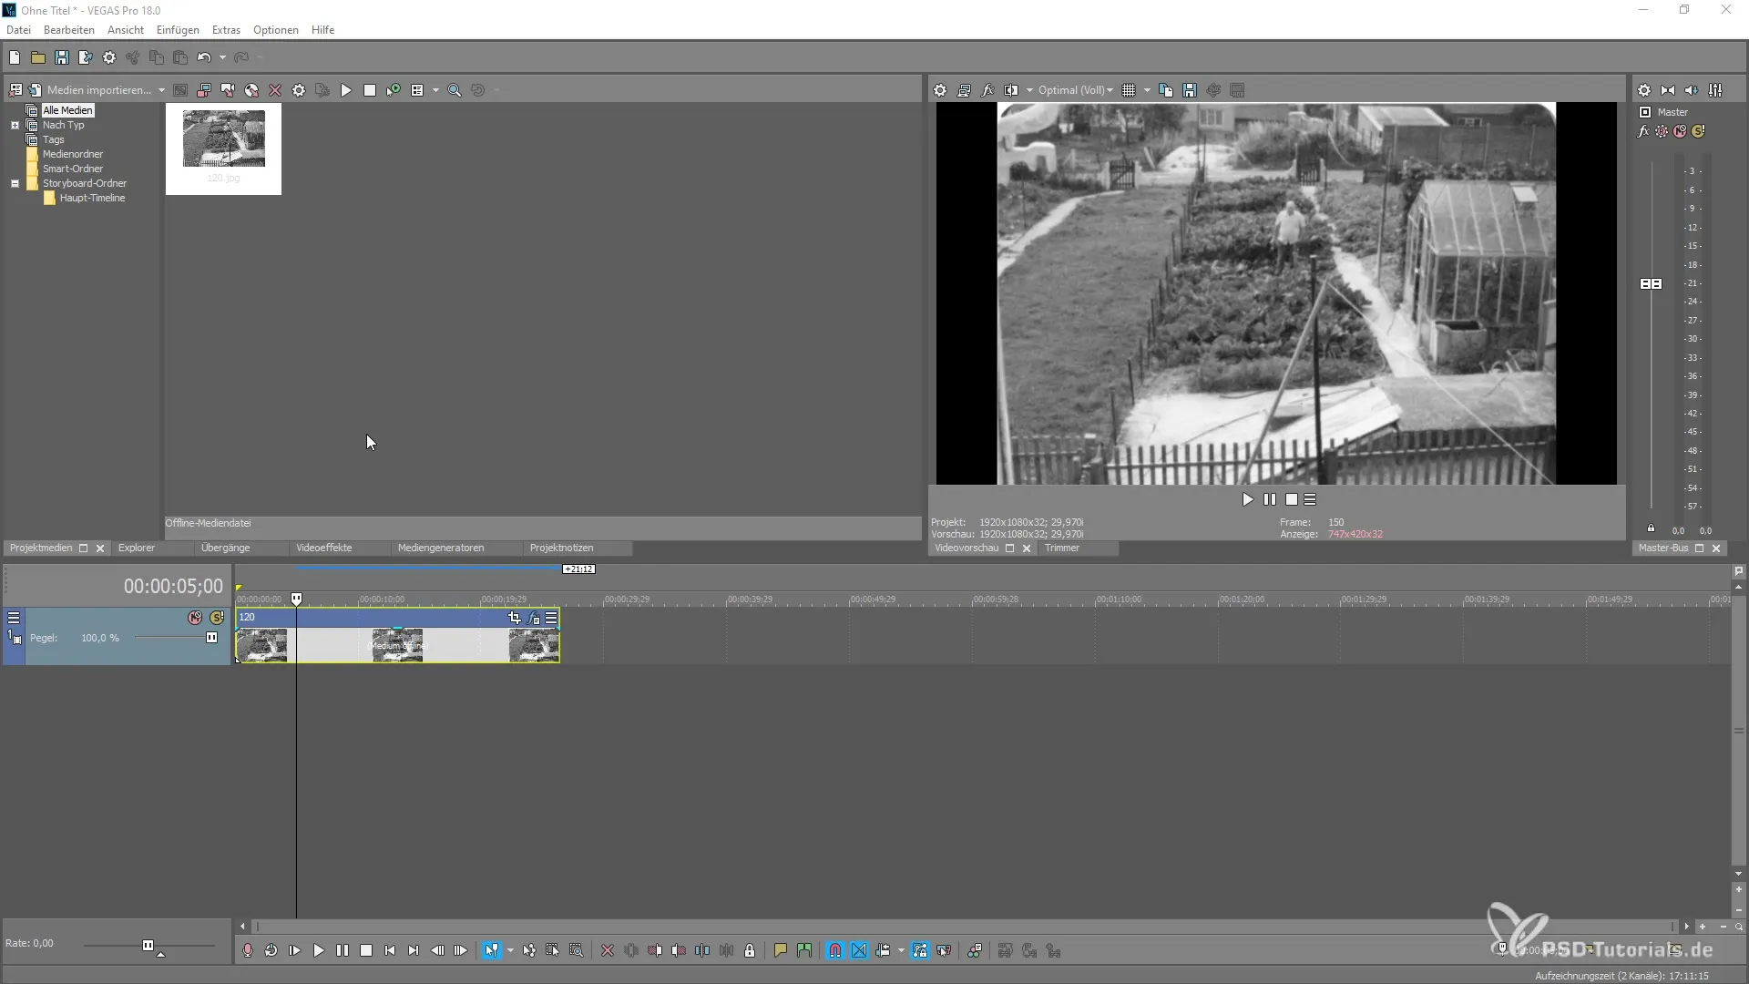The width and height of the screenshot is (1749, 984).
Task: Save snapshot to file icon in preview
Action: [x=1190, y=90]
